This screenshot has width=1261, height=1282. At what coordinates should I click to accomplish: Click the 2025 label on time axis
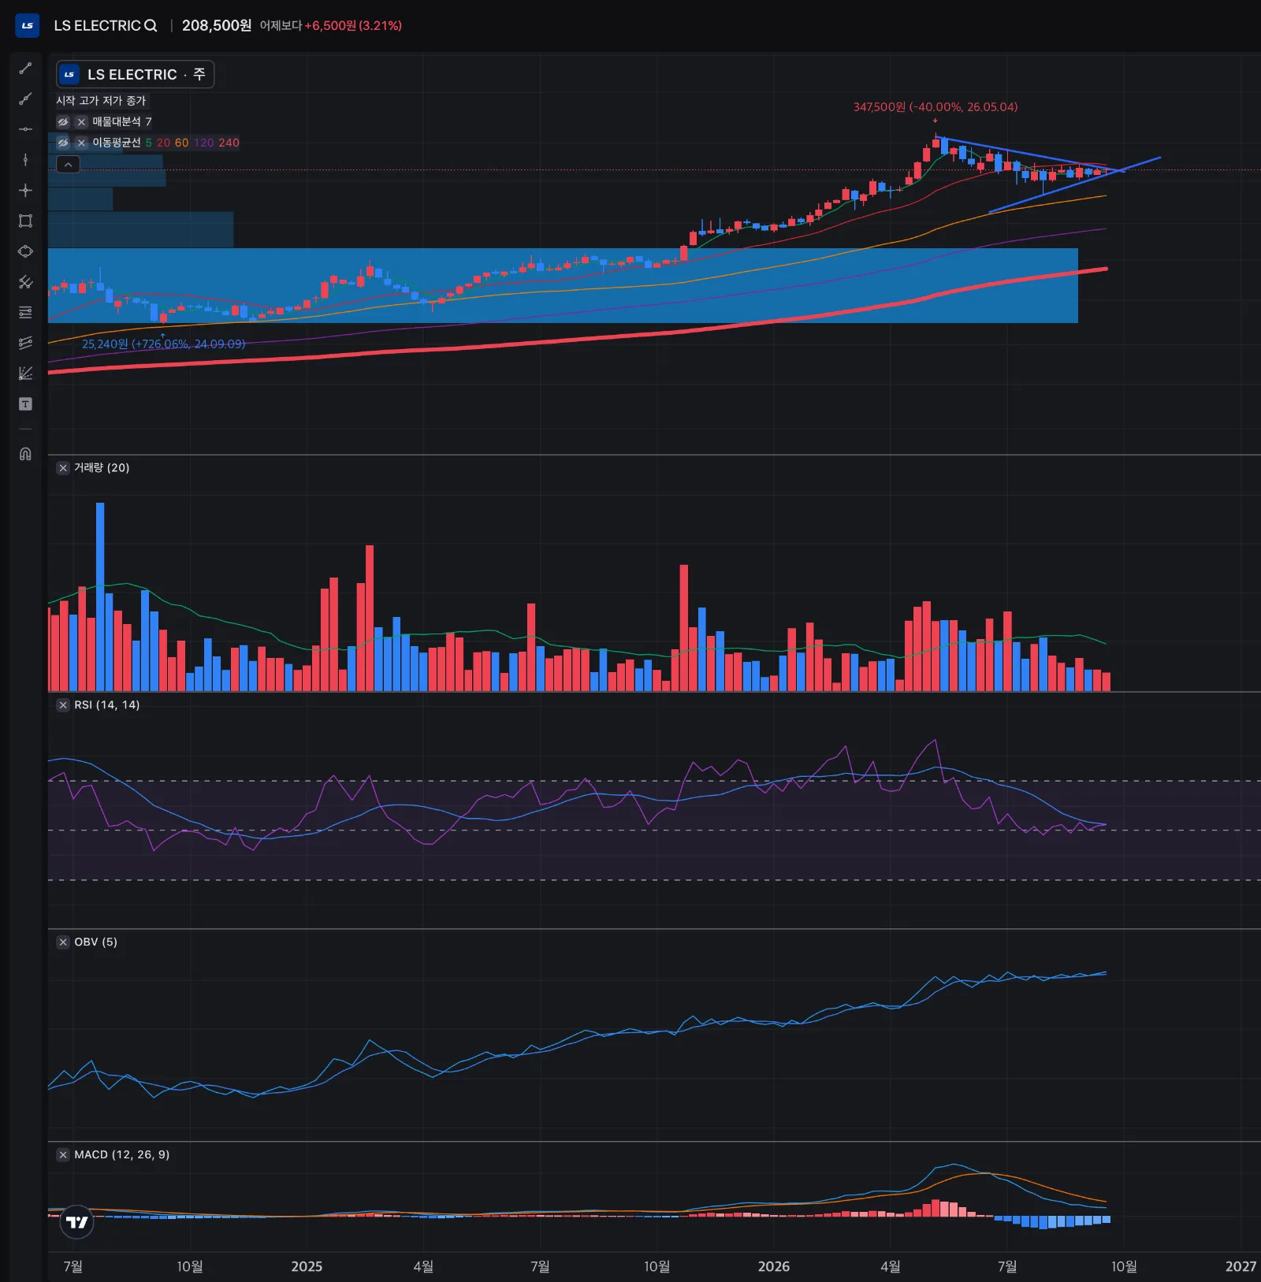tap(307, 1266)
